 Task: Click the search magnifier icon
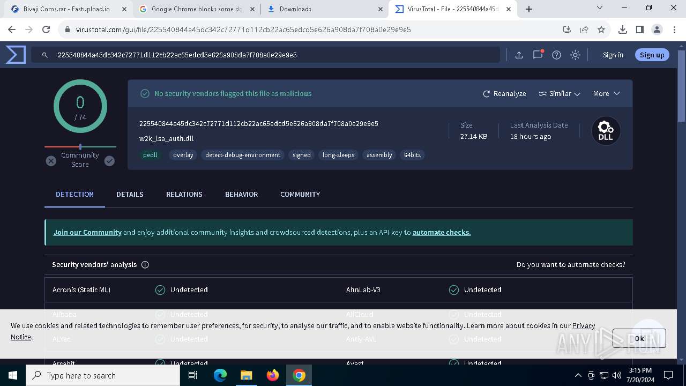[x=45, y=55]
